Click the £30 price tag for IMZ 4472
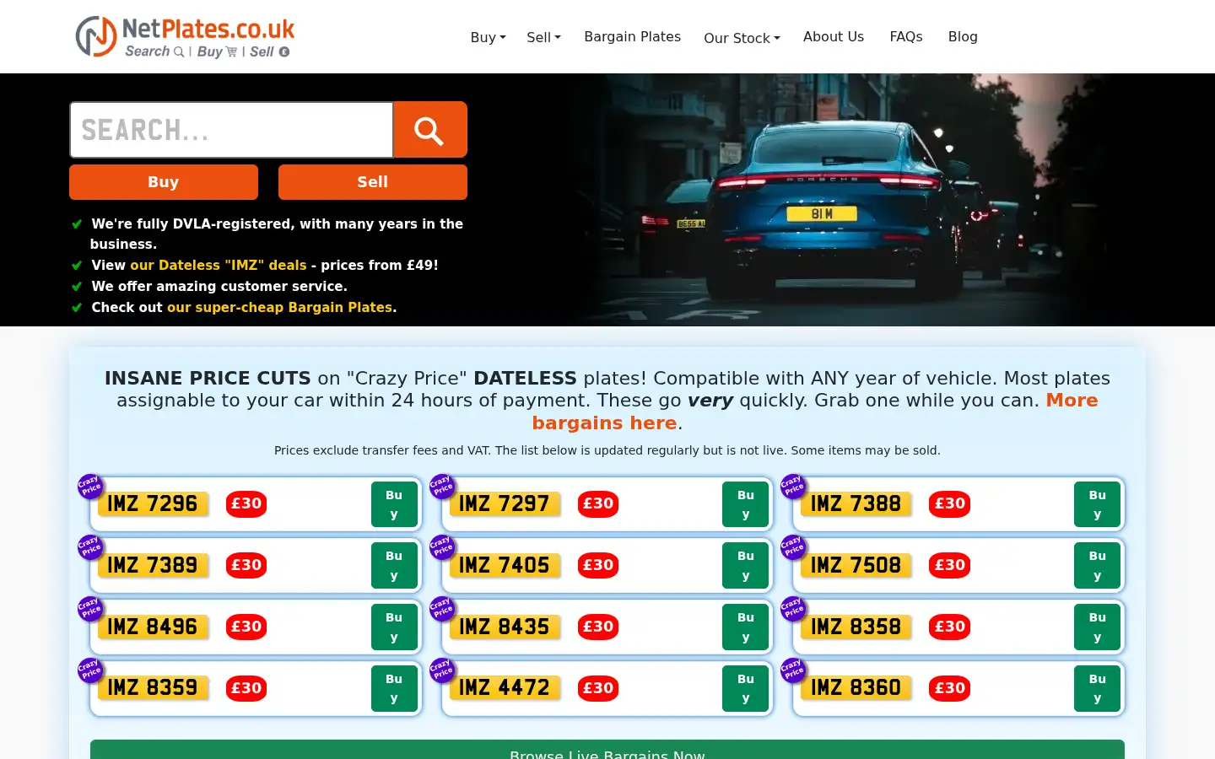The width and height of the screenshot is (1215, 759). pyautogui.click(x=598, y=688)
